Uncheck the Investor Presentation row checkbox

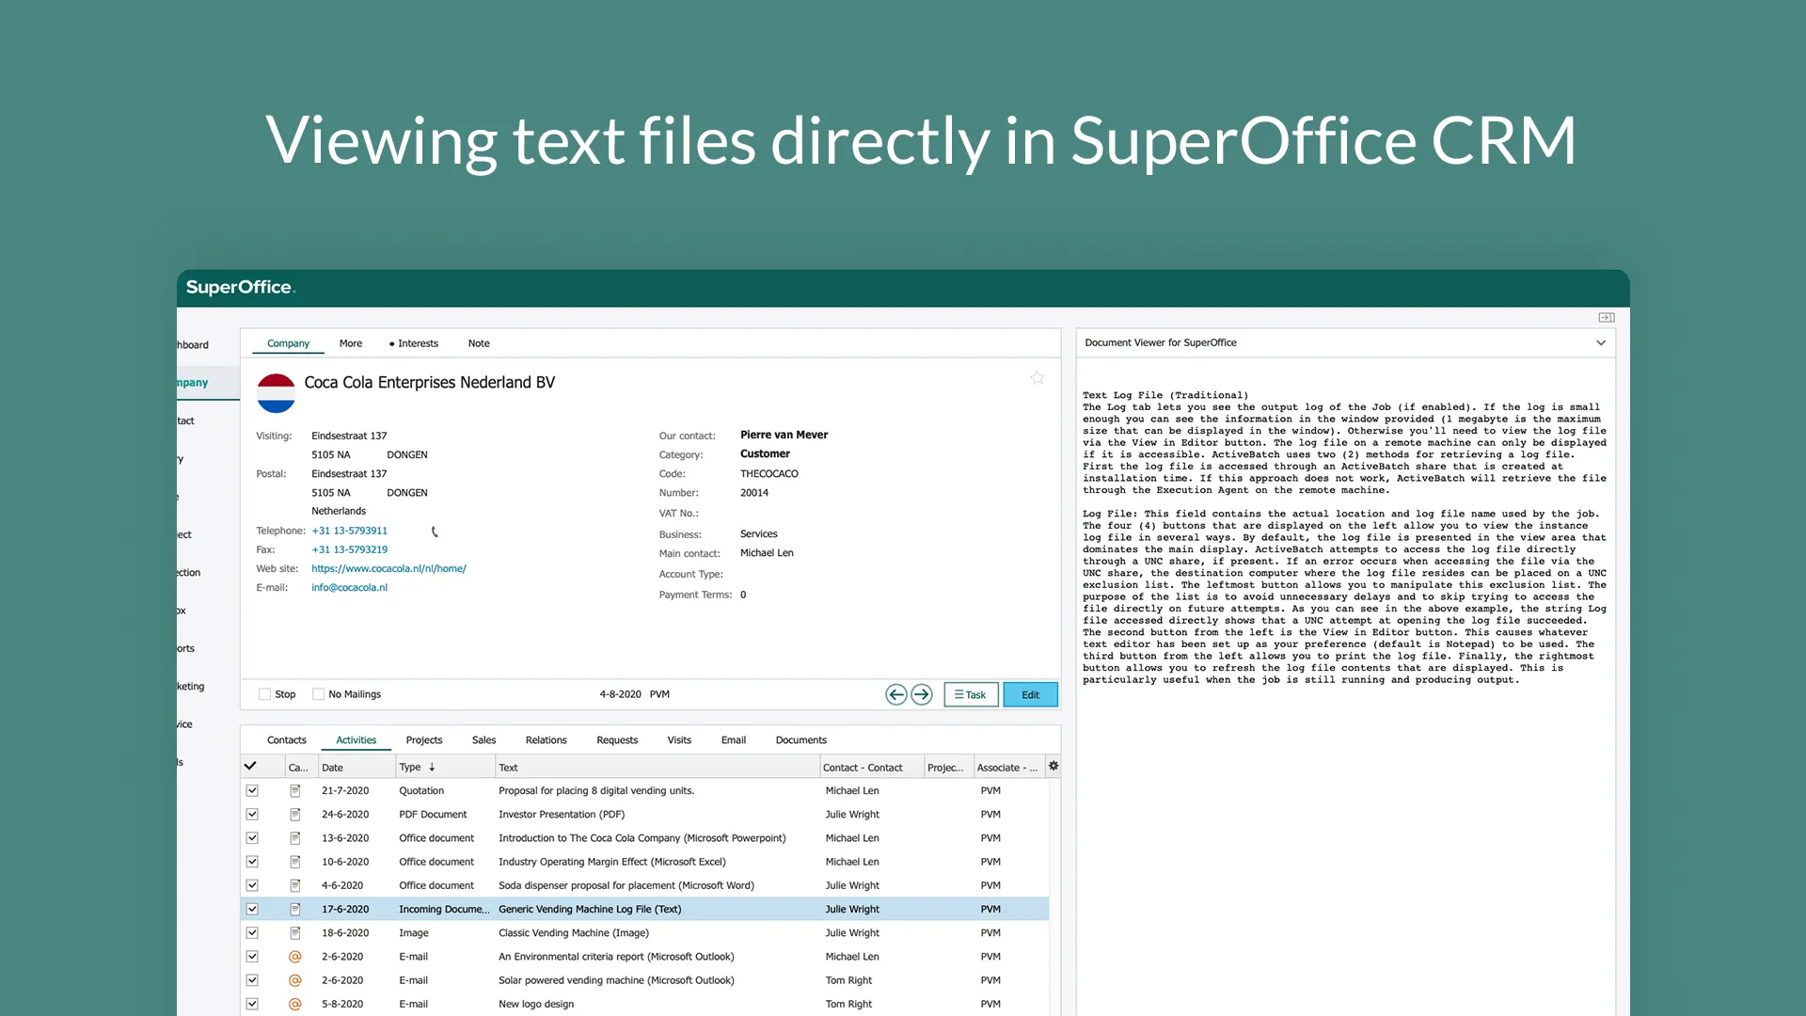pos(252,815)
